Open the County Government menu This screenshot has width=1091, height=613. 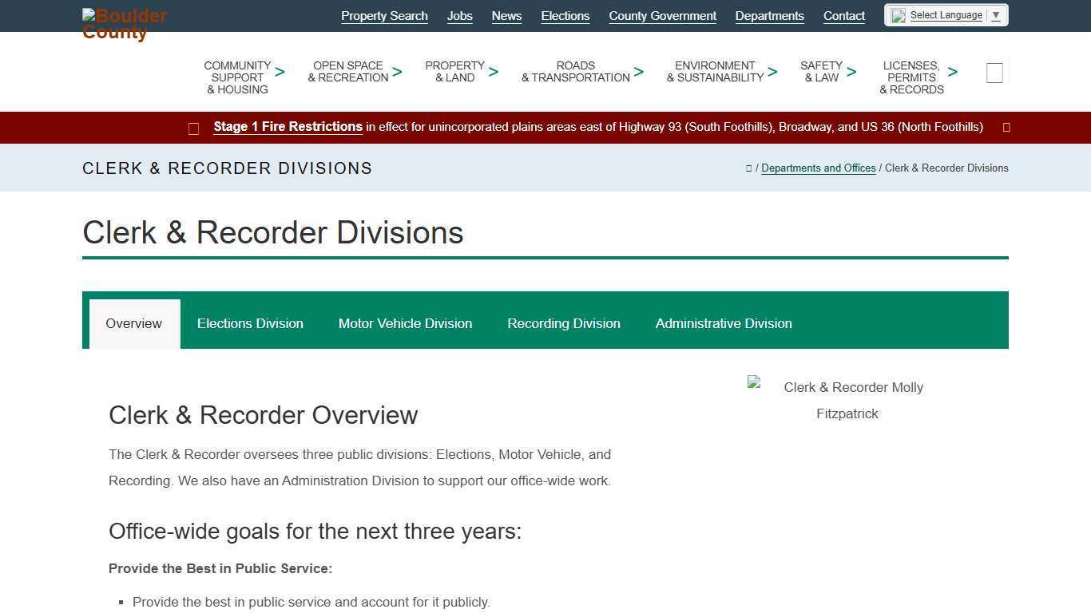[662, 15]
